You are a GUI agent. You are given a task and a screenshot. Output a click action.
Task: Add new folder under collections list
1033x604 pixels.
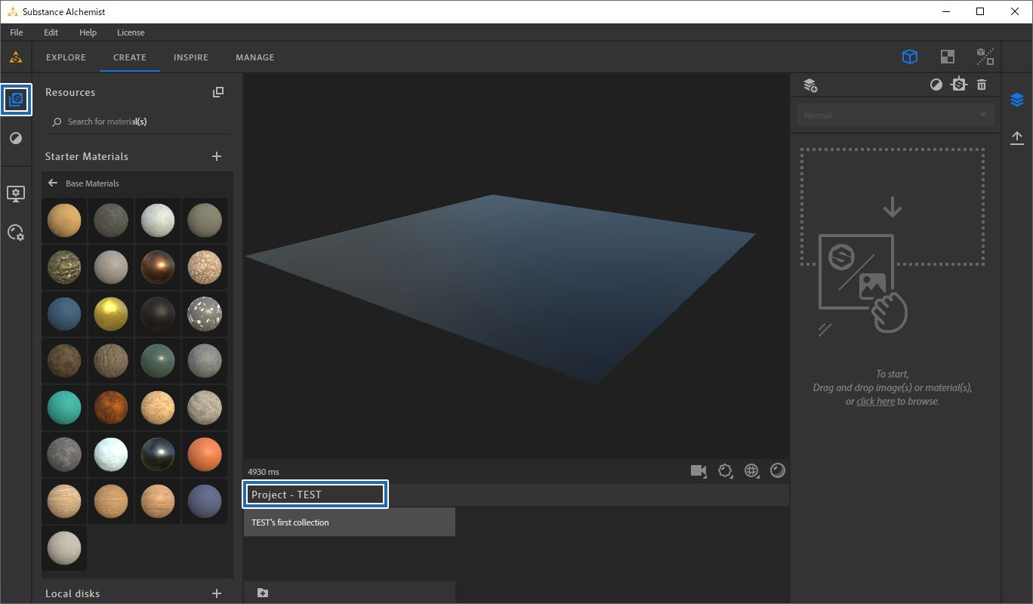[263, 593]
